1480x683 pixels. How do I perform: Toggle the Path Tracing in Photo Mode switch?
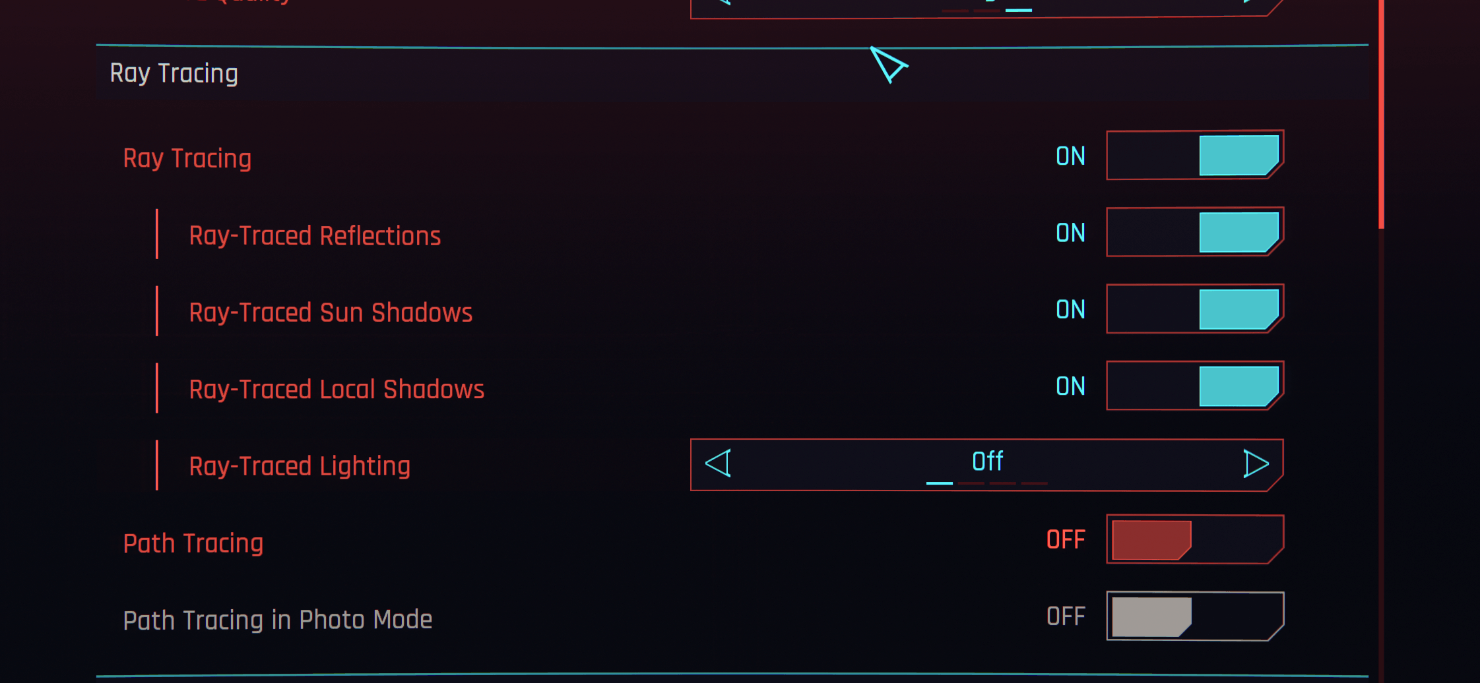(x=1194, y=616)
